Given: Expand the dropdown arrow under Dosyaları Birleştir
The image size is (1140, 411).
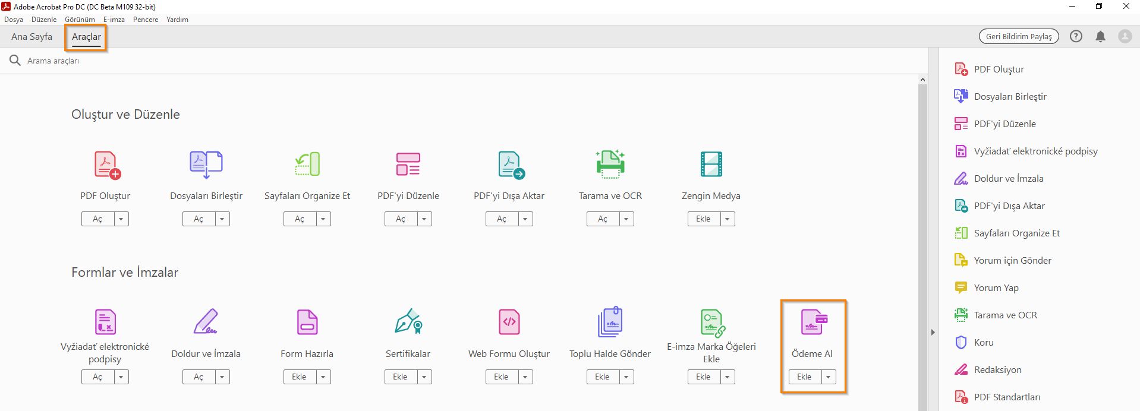Looking at the screenshot, I should click(x=222, y=219).
